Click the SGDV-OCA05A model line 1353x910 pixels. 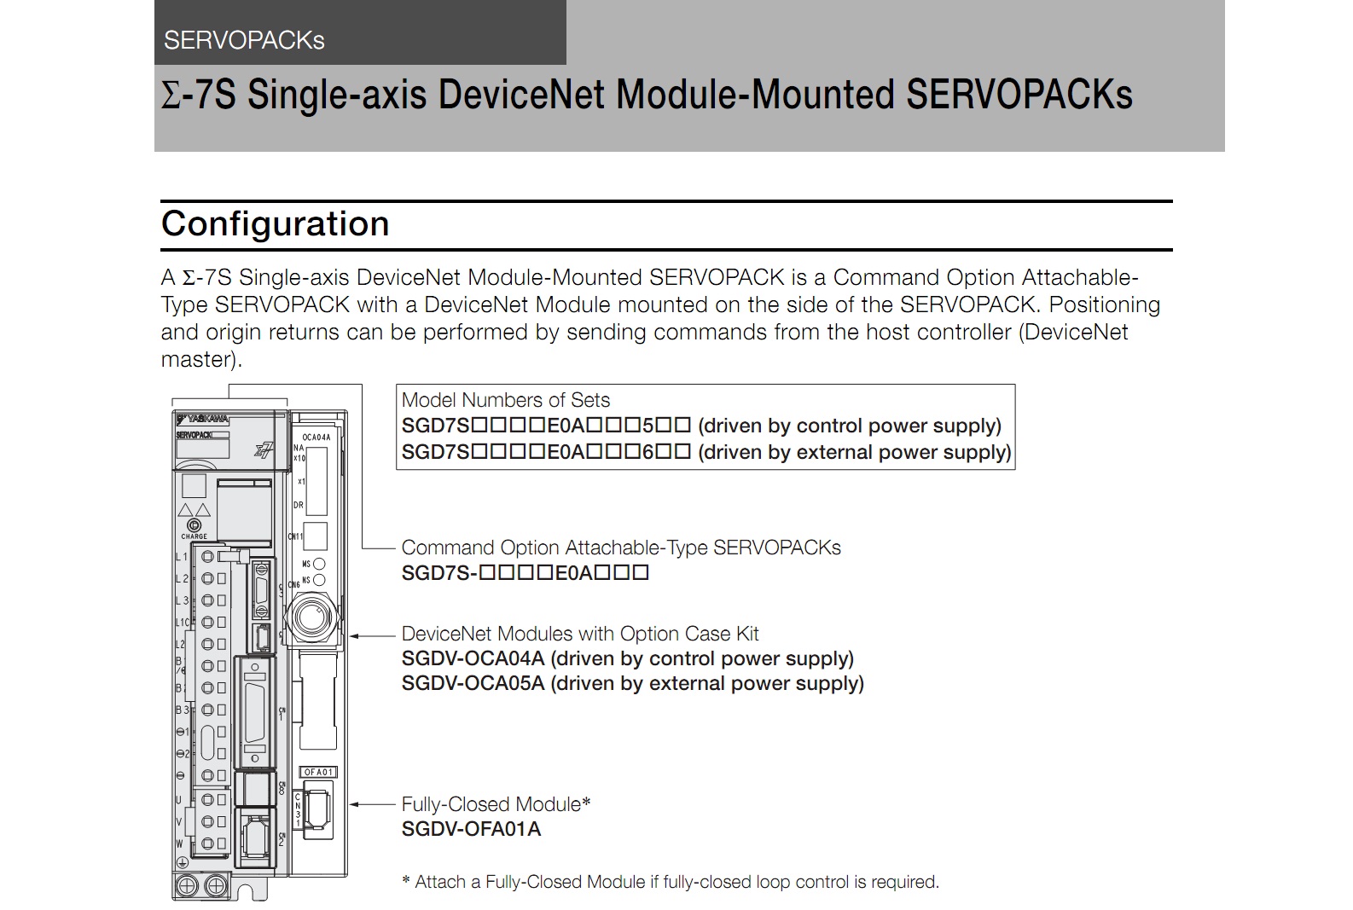[x=633, y=683]
